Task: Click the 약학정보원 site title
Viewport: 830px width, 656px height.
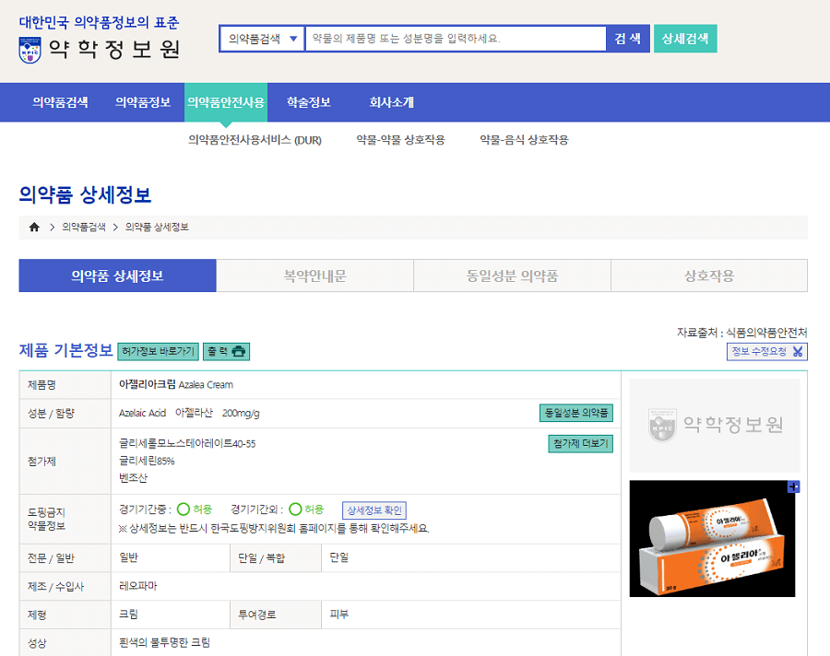Action: pyautogui.click(x=114, y=50)
